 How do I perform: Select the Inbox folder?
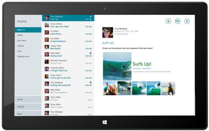(28, 30)
